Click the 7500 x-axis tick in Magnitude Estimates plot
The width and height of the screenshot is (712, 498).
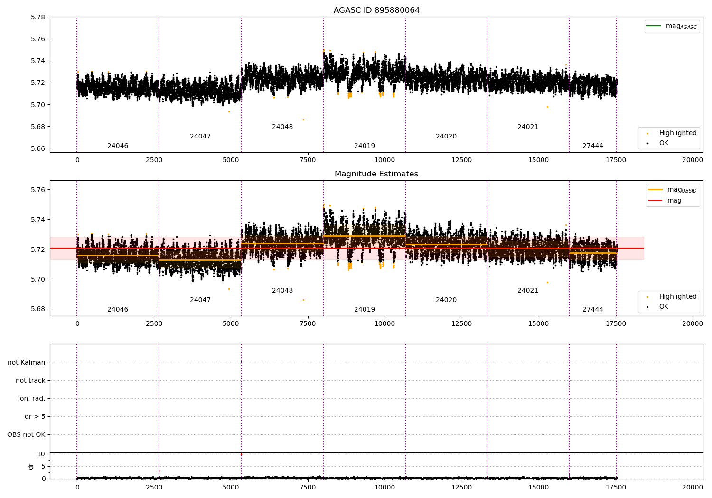pyautogui.click(x=308, y=324)
